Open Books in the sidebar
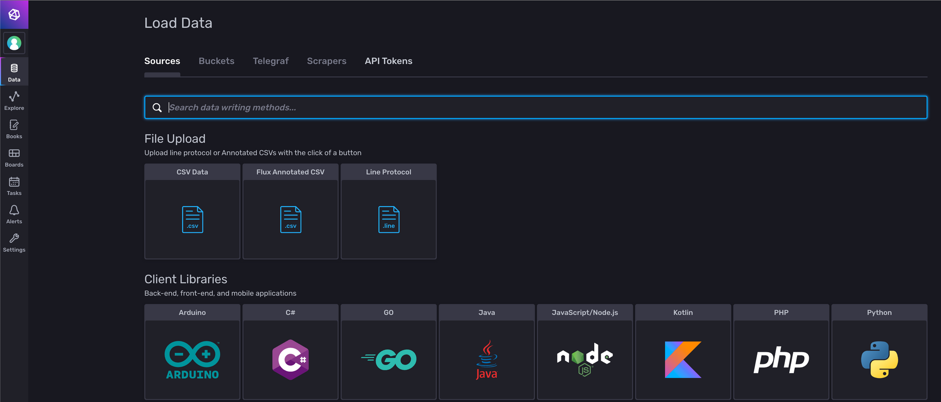This screenshot has width=941, height=402. click(x=14, y=129)
